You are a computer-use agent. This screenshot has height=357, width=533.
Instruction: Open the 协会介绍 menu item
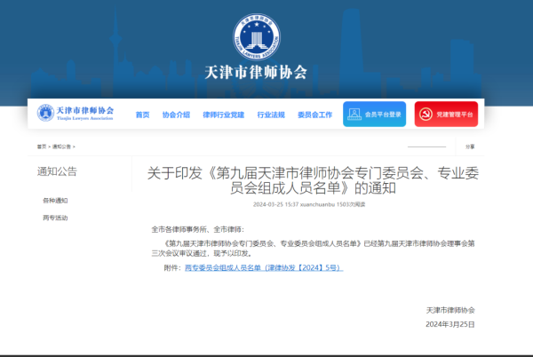click(x=176, y=115)
